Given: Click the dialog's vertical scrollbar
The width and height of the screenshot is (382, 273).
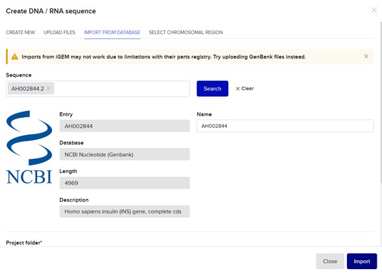Looking at the screenshot, I should 381,102.
